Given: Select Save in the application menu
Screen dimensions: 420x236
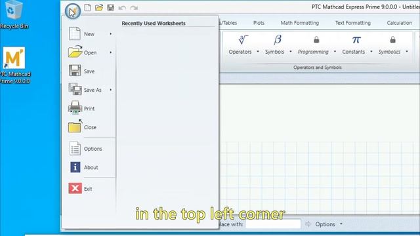Looking at the screenshot, I should [90, 71].
